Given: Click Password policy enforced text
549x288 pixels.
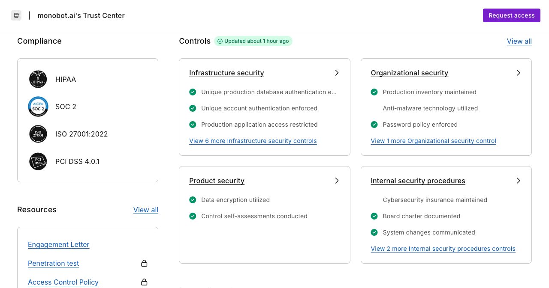Looking at the screenshot, I should coord(420,125).
